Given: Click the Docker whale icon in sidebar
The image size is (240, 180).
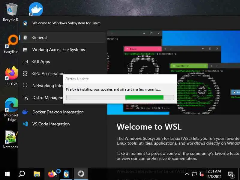Looking at the screenshot, I should pos(25,112).
